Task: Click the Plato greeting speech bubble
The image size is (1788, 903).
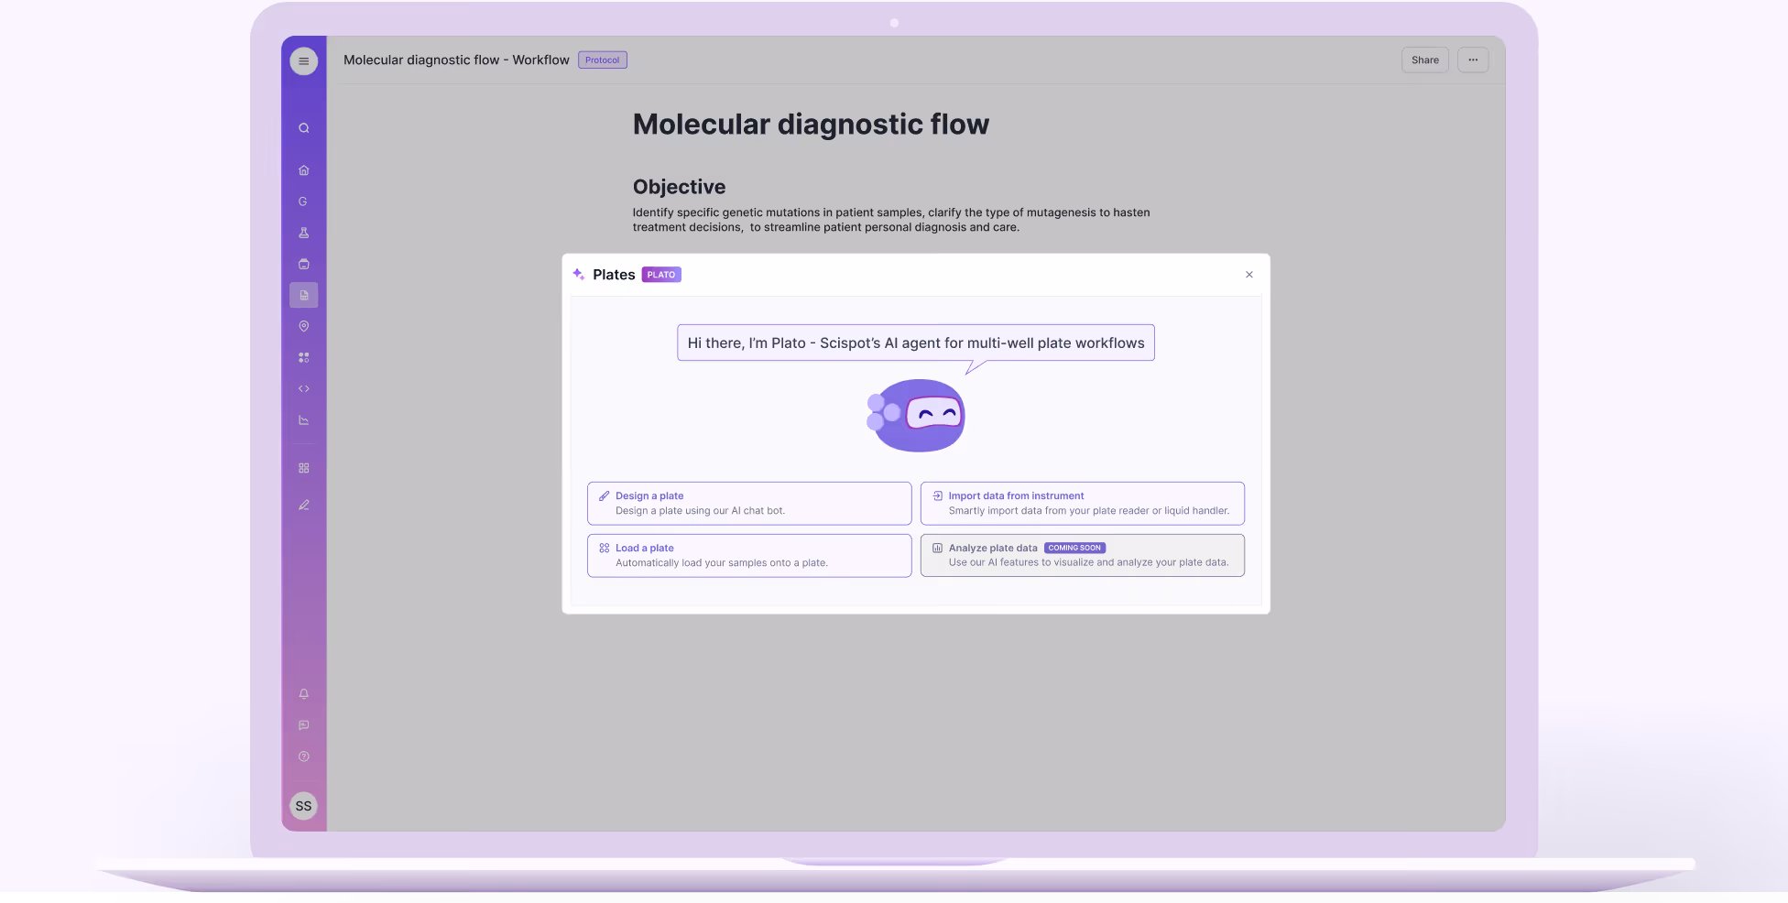Action: click(x=915, y=343)
